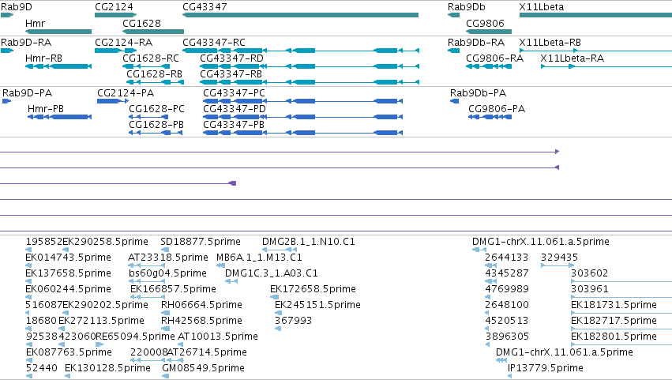Click the Rab9Db-PA protein label
Screen dimensions: 672x380
tap(479, 93)
